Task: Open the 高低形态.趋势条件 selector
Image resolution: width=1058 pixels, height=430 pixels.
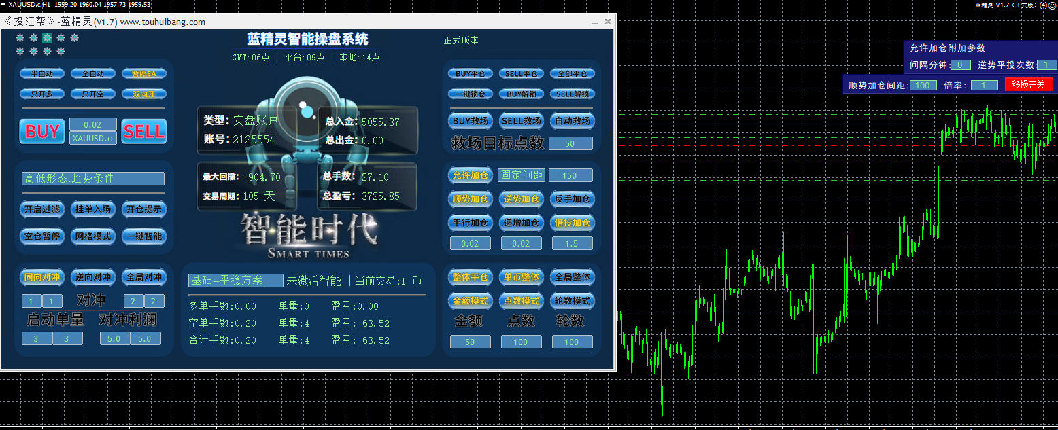Action: coord(93,178)
